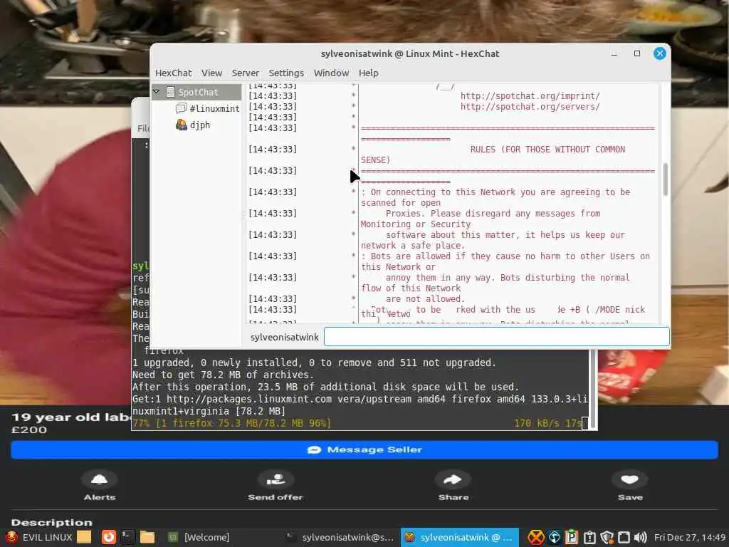Click the terminal window scrollbar
This screenshot has height=547, width=729.
[593, 390]
